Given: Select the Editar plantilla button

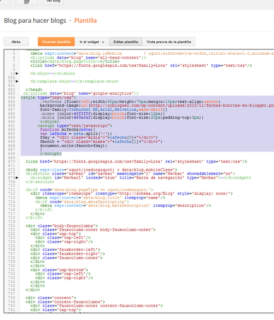Looking at the screenshot, I should pos(126,42).
